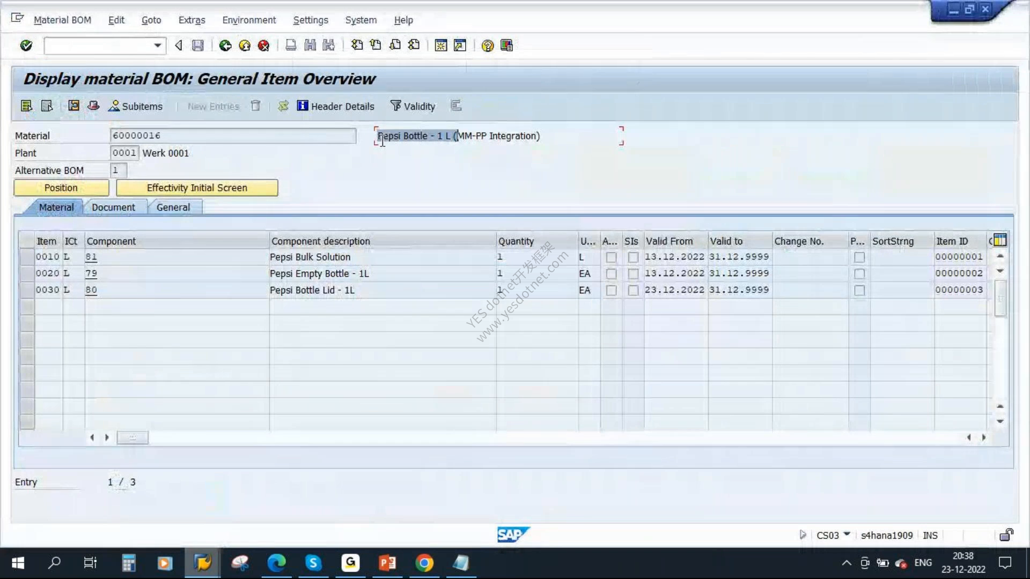The width and height of the screenshot is (1030, 579).
Task: Expand status bar with triangle arrow
Action: click(803, 535)
